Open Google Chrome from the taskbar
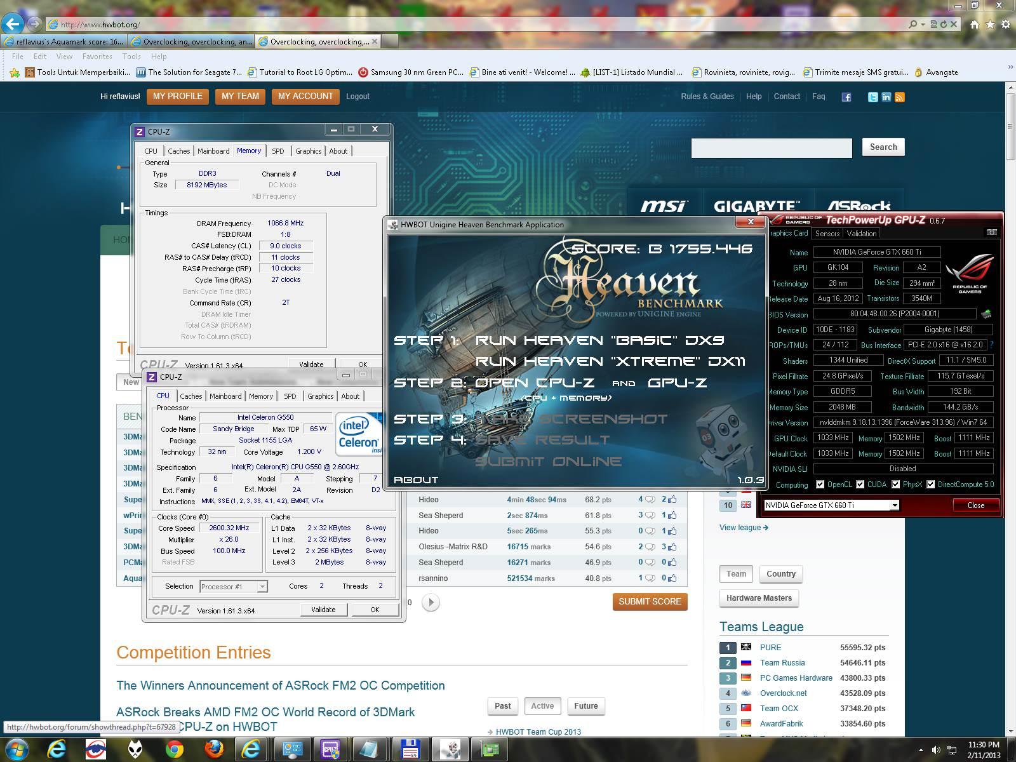1016x762 pixels. [175, 750]
